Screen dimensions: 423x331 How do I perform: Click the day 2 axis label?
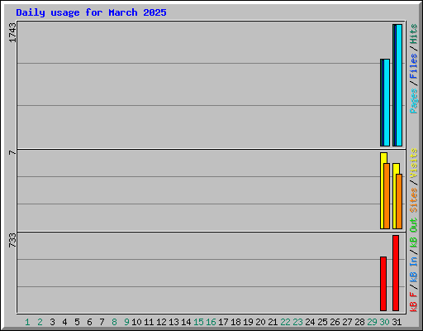(x=40, y=322)
